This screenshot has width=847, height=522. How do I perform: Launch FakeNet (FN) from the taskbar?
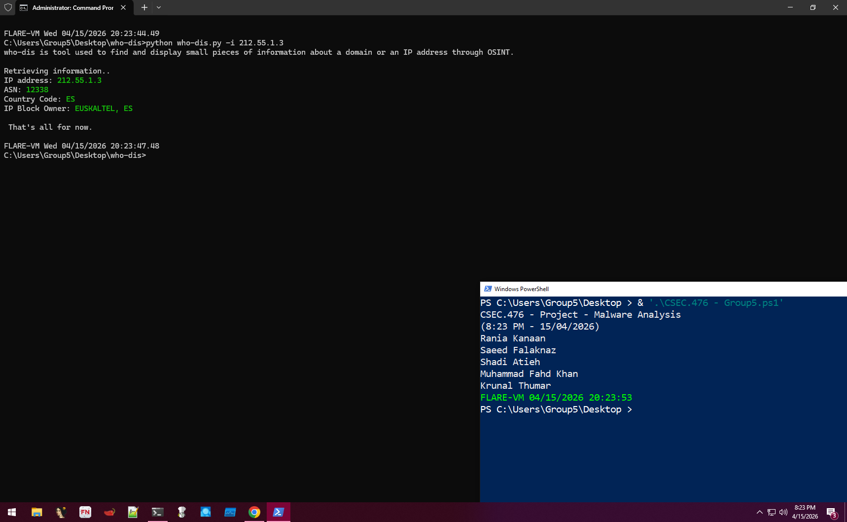tap(85, 512)
